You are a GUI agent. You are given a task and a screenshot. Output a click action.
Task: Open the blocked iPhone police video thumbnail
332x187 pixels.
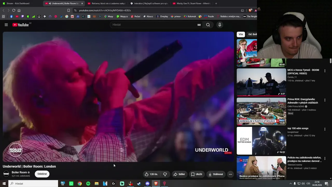pyautogui.click(x=261, y=168)
